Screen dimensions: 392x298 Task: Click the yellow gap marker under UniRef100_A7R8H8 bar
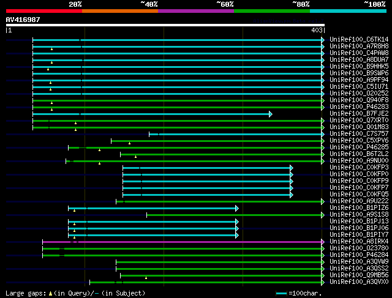pyautogui.click(x=51, y=49)
